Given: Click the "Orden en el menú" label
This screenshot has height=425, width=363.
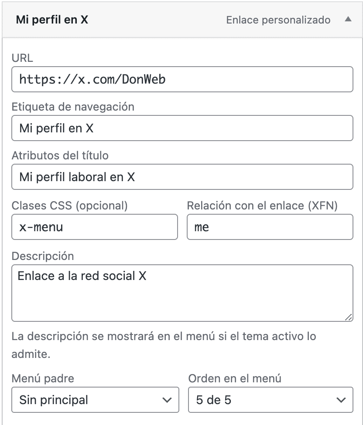Looking at the screenshot, I should pyautogui.click(x=235, y=378).
